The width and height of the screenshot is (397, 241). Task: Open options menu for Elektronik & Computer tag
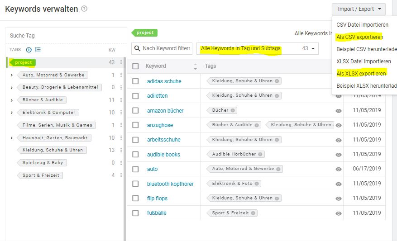coord(121,112)
